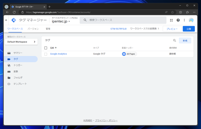This screenshot has height=129, width=201.
Task: Click the browser profile icon in the title bar
Action: tap(6, 7)
